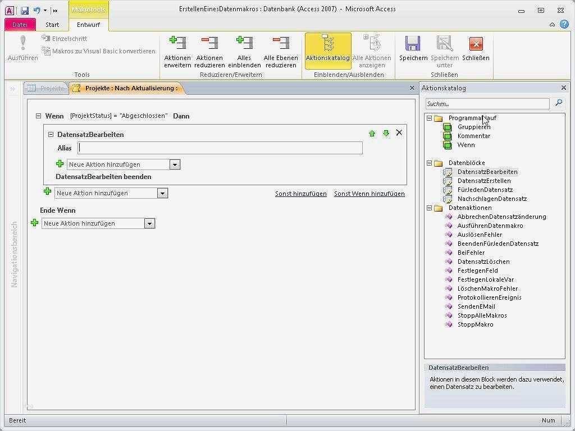The height and width of the screenshot is (431, 575).
Task: Move DatensatzBearbeiten down with green arrow
Action: 386,134
